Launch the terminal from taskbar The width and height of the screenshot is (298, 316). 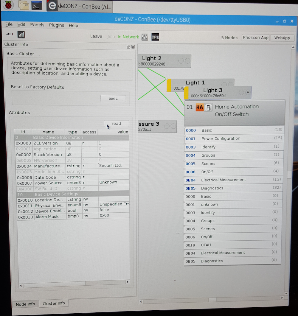point(37,6)
